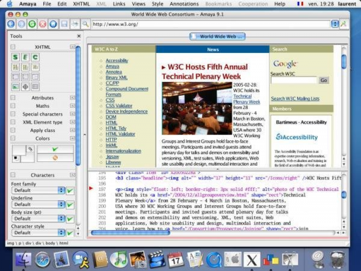Screen dimensions: 361x271
Task: Apply the Font family with its green check
Action: click(70, 191)
